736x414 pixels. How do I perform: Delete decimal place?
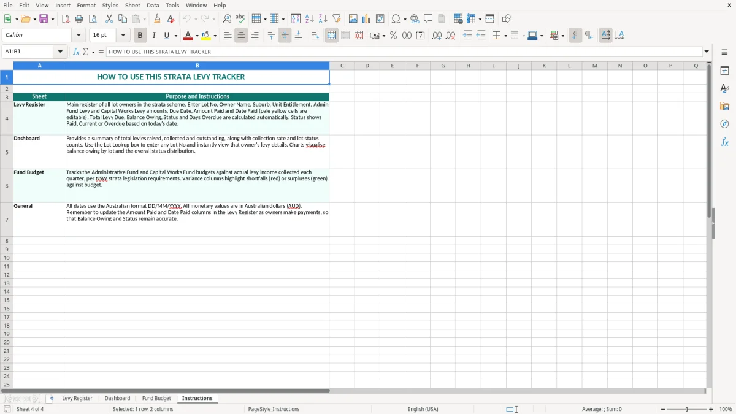pyautogui.click(x=450, y=36)
